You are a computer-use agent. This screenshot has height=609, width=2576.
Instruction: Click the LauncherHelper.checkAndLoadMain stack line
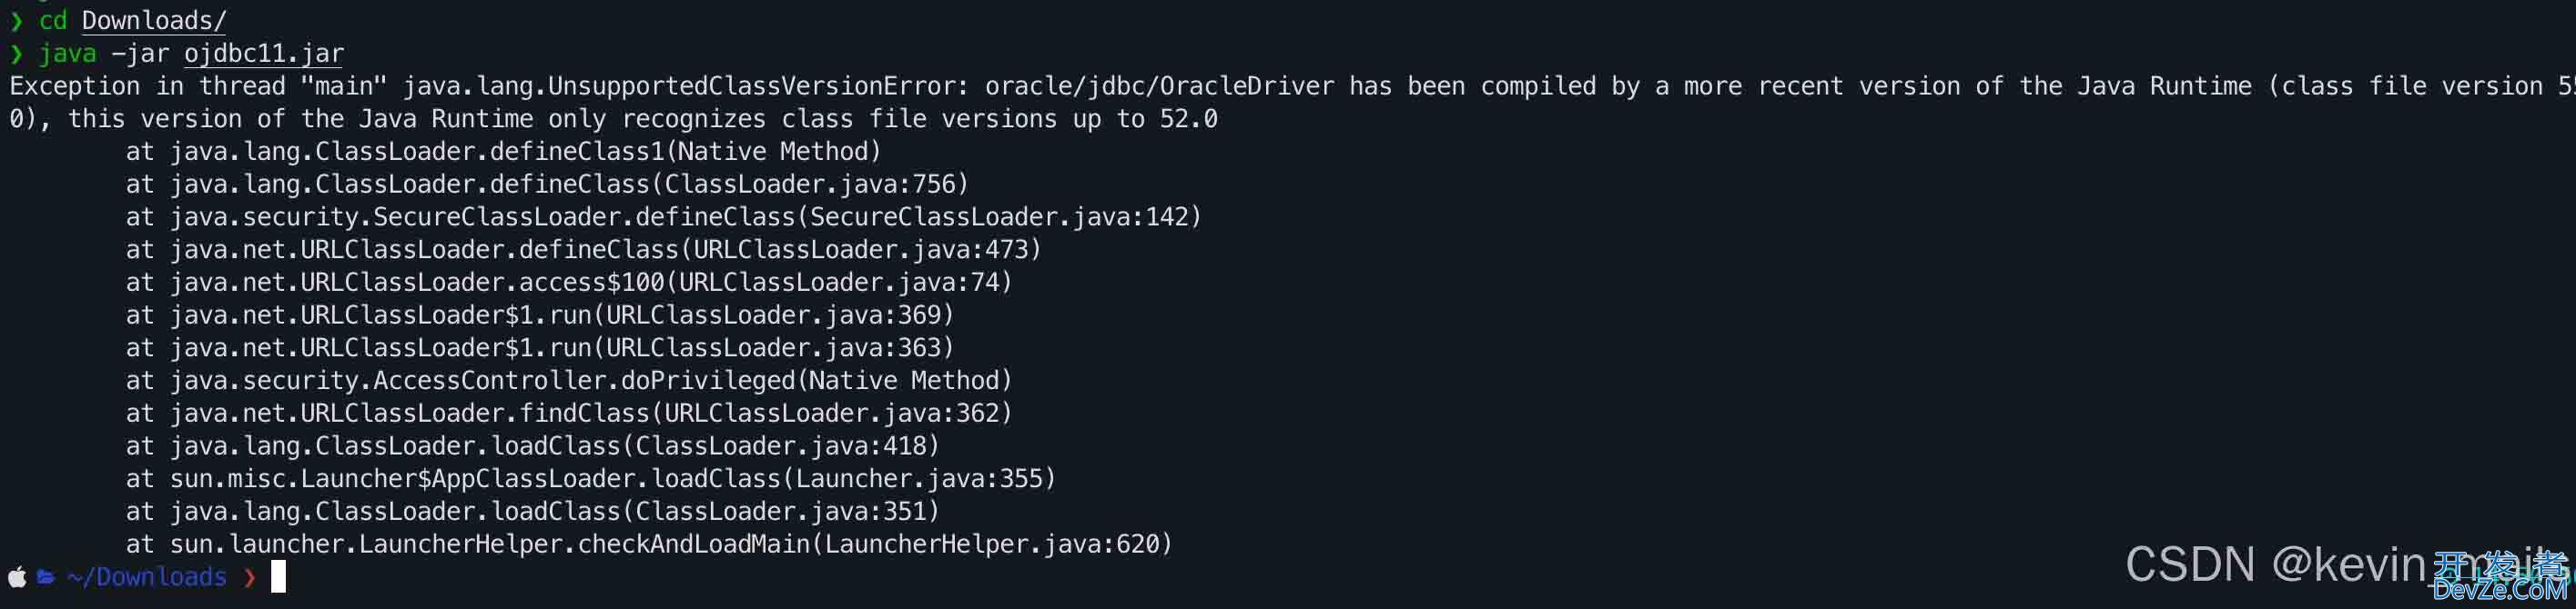tap(649, 544)
